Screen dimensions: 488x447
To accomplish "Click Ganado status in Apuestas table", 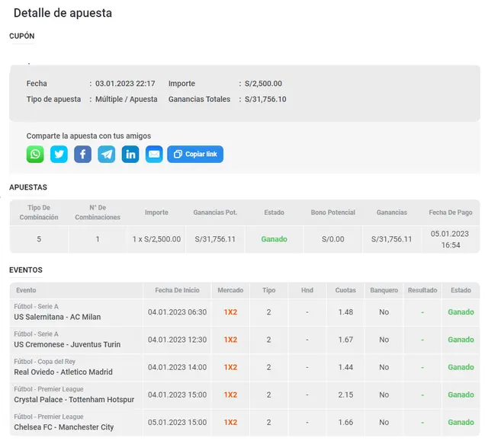I will point(274,239).
